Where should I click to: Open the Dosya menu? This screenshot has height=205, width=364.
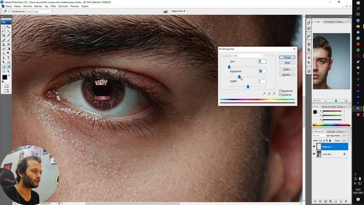[x=9, y=6]
